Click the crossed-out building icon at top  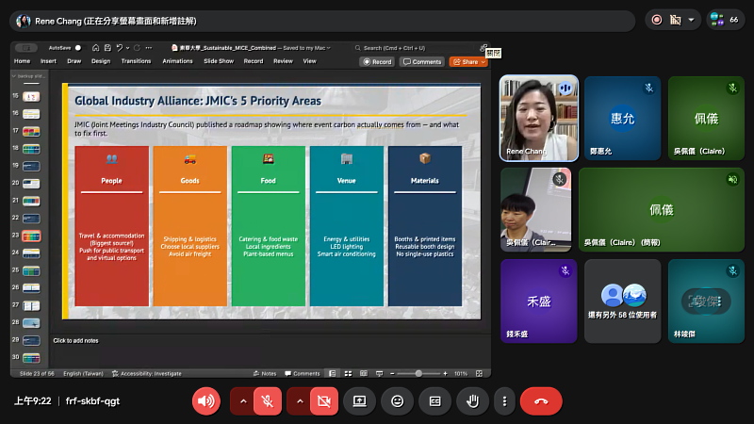pos(676,20)
